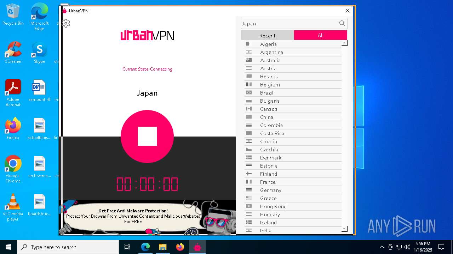Select China from the list

(293, 117)
